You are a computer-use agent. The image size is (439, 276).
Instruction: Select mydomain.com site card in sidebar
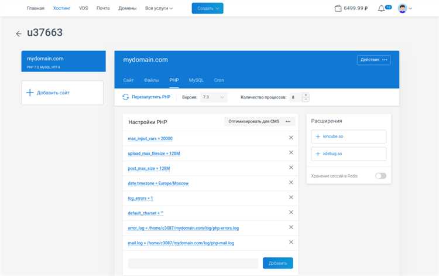point(64,62)
